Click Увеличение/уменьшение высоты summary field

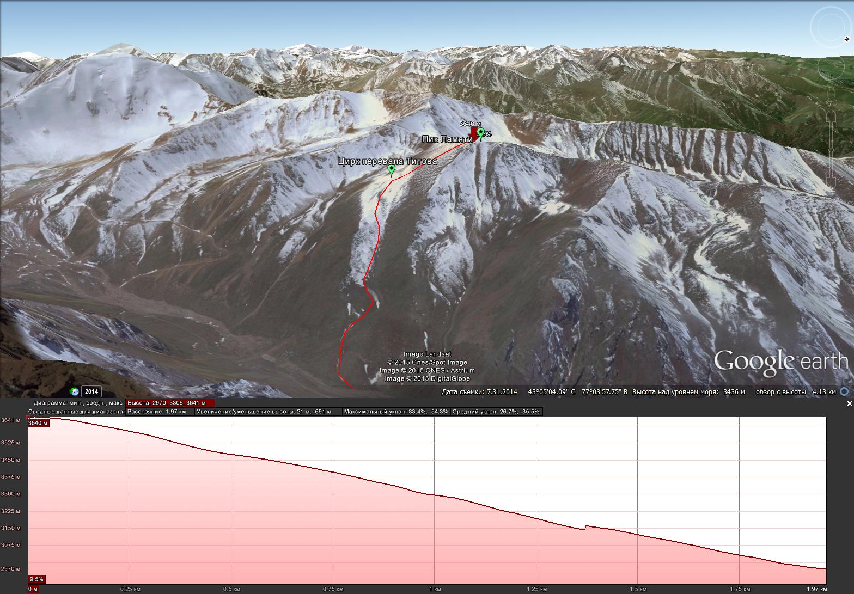(x=268, y=412)
